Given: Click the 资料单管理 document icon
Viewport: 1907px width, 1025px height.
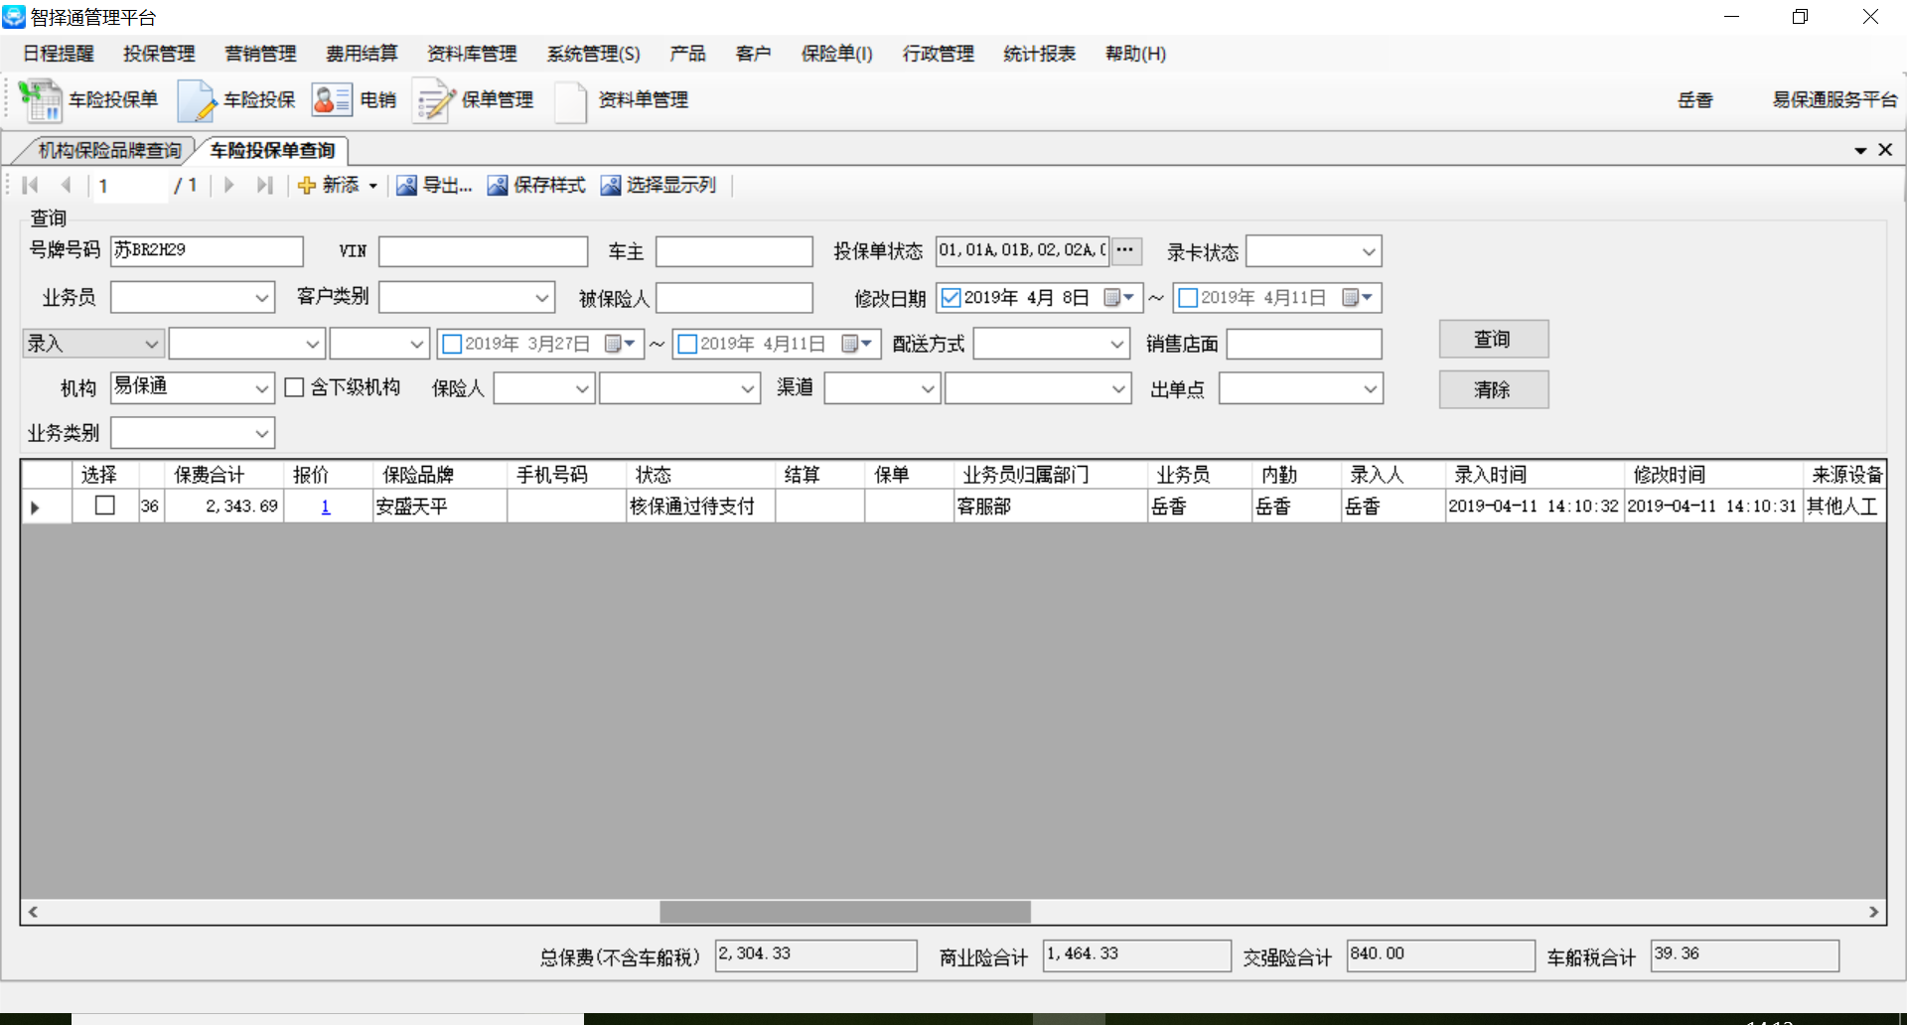Looking at the screenshot, I should click(570, 100).
